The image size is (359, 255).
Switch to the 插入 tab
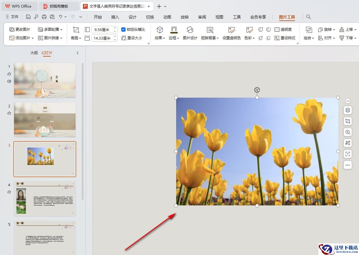pos(115,17)
